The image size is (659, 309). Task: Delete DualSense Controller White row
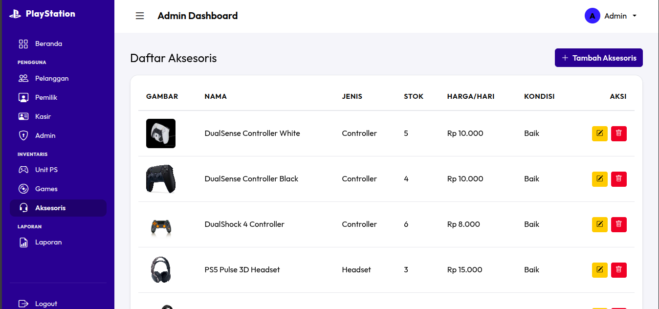[x=619, y=133]
